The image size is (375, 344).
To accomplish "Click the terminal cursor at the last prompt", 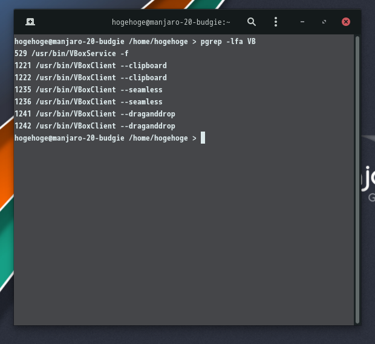I will tap(203, 138).
